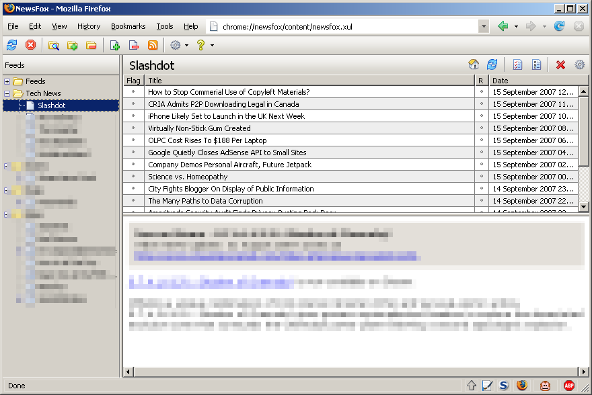The image size is (592, 395).
Task: Click the notepad with pen status icon
Action: (488, 385)
